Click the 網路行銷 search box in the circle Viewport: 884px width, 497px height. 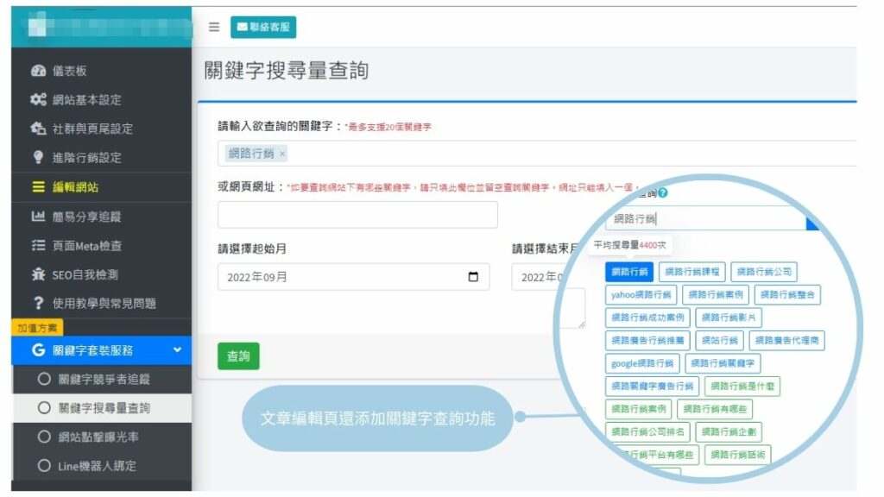[706, 218]
